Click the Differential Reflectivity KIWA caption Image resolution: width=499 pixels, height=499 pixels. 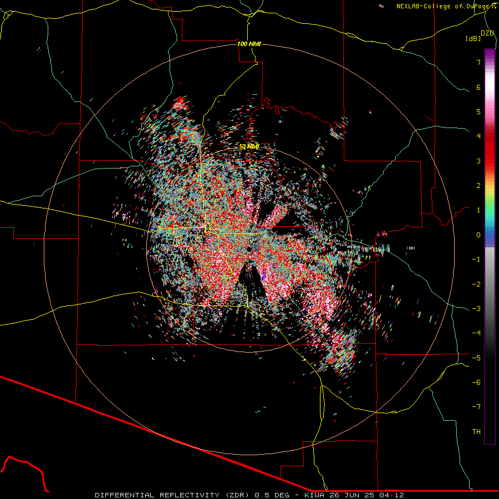(249, 495)
